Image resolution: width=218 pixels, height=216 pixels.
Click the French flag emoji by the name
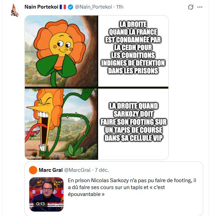[63, 7]
